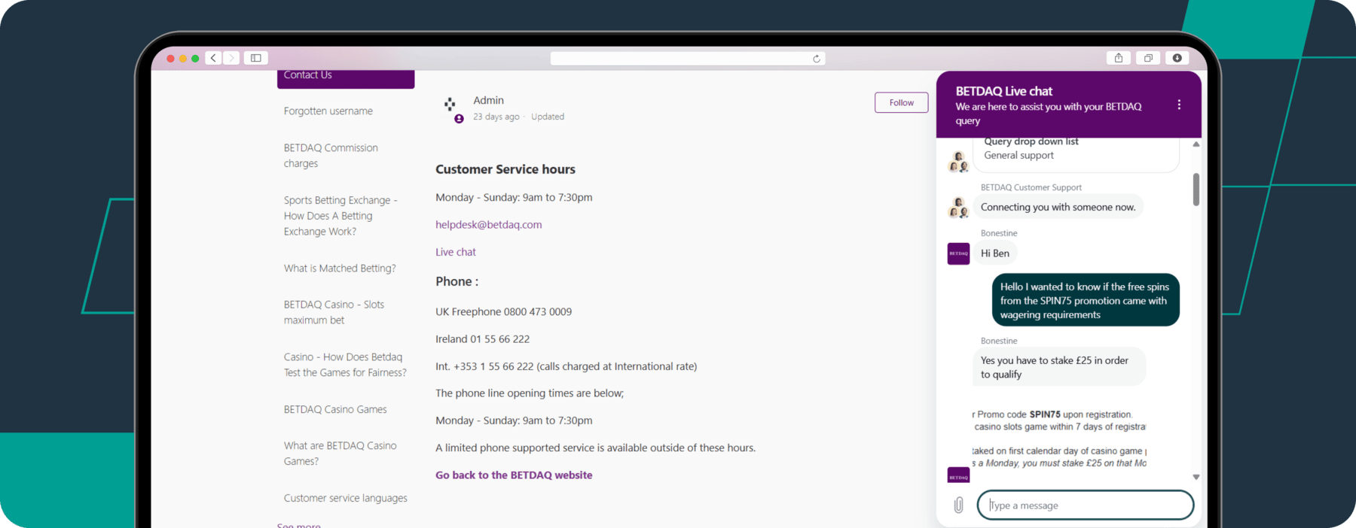Attach a file with paperclip icon
This screenshot has height=528, width=1356.
(958, 505)
